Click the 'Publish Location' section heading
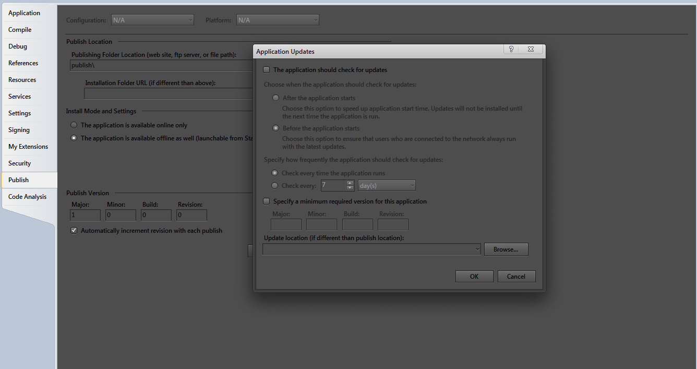The height and width of the screenshot is (369, 697). point(89,42)
